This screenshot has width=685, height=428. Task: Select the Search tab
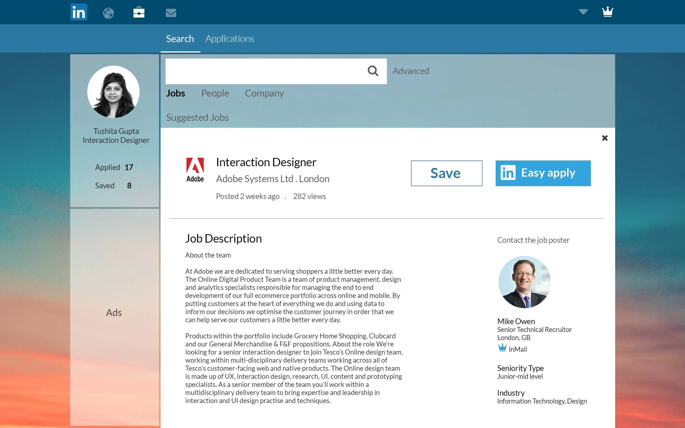click(180, 39)
